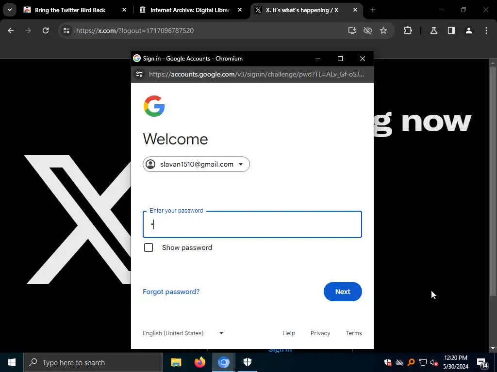Open the Chrome profile avatar

click(x=469, y=31)
